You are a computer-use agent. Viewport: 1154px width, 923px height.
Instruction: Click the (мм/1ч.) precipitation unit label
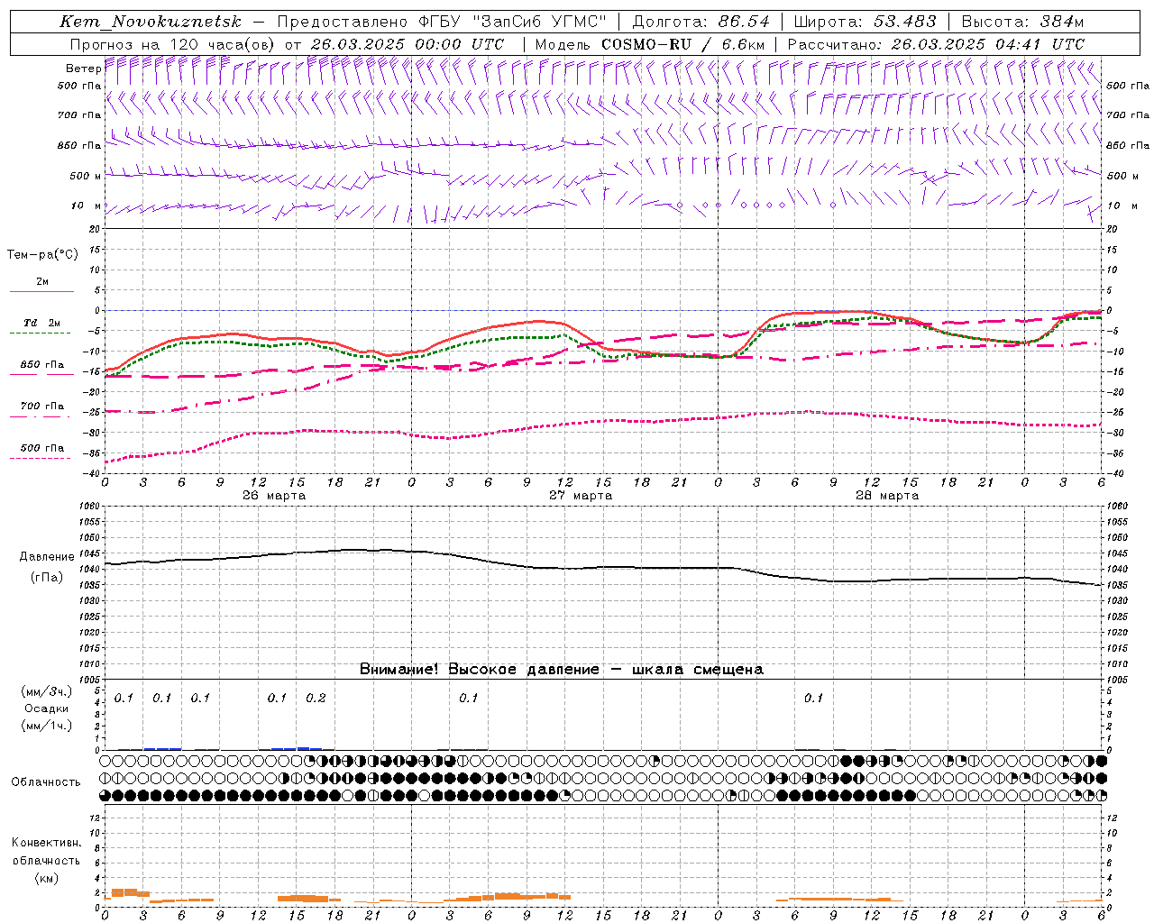[x=47, y=726]
